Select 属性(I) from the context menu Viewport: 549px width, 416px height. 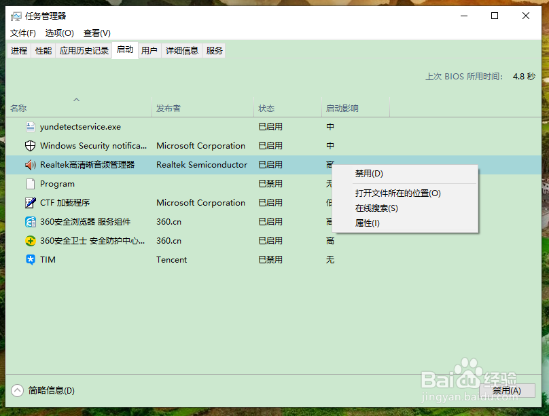[368, 223]
